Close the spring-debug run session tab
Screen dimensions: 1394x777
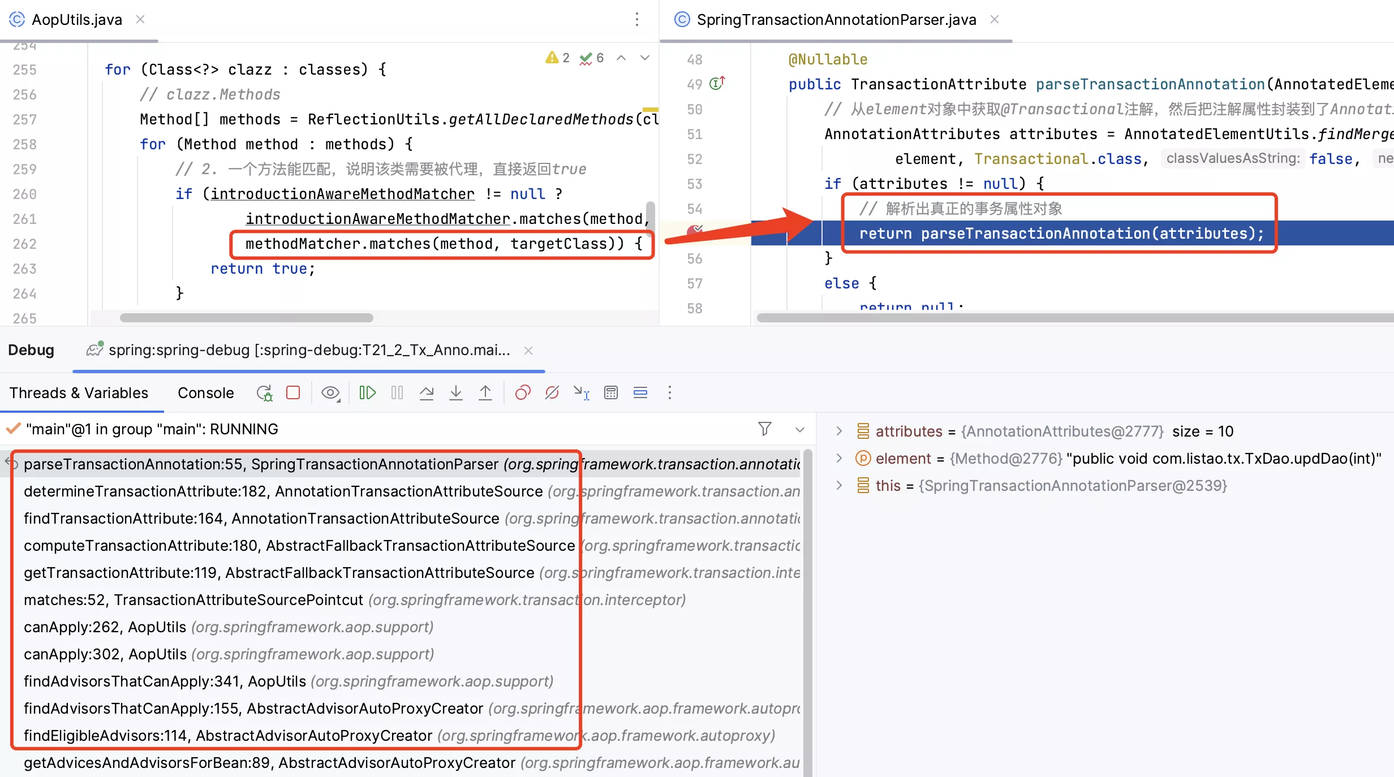click(x=528, y=351)
